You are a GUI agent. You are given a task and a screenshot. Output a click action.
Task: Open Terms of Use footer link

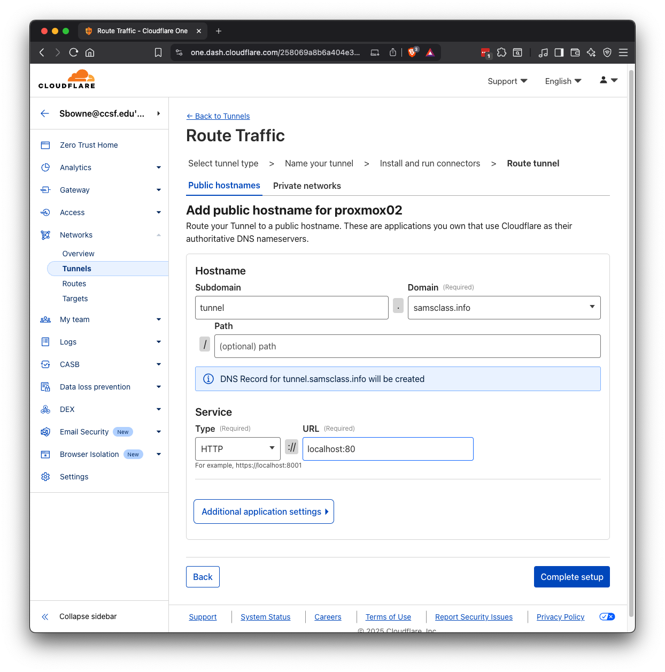(388, 617)
